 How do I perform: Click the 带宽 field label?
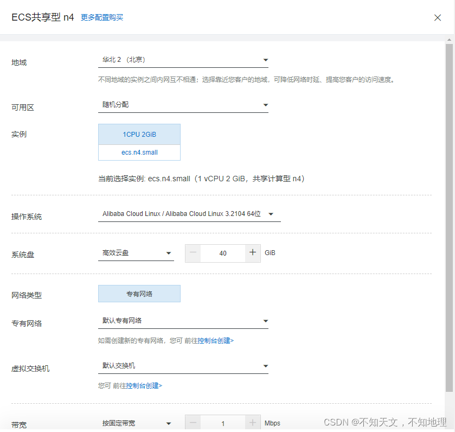point(19,425)
